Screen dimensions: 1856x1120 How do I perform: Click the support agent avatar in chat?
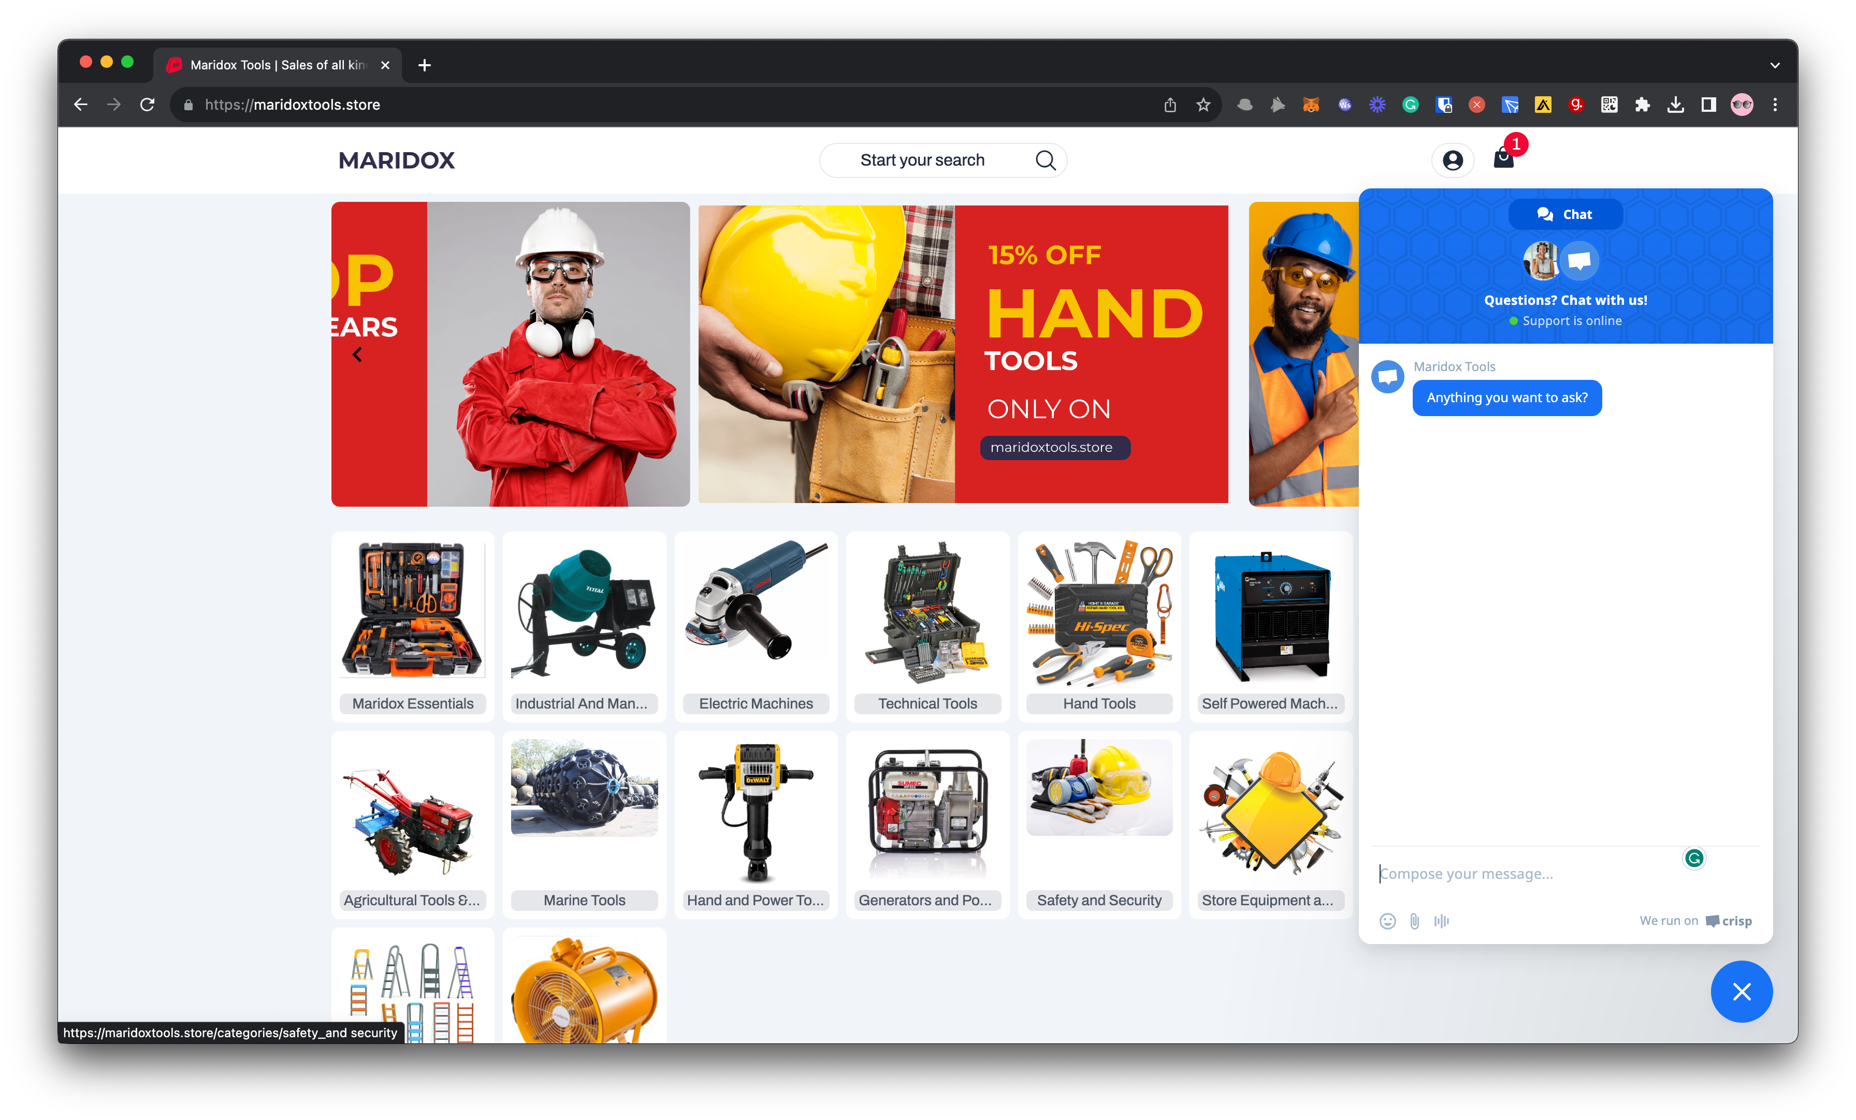[x=1541, y=260]
